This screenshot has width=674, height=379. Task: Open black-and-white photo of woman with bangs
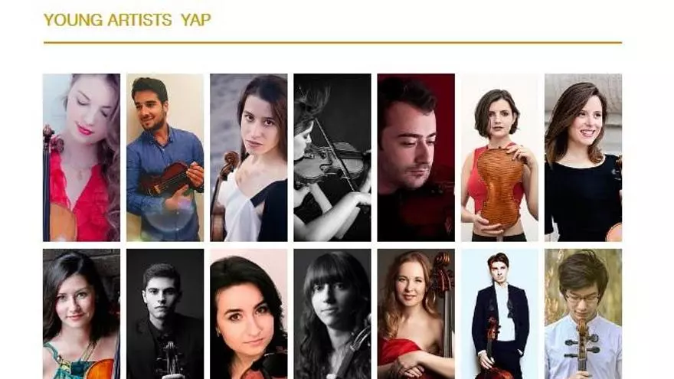pyautogui.click(x=332, y=314)
